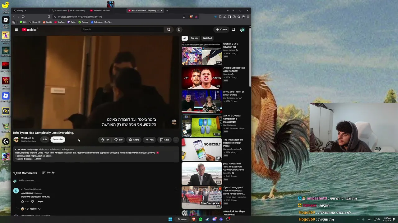The image size is (398, 223).
Task: Go to the YouTube home logo
Action: [x=29, y=29]
